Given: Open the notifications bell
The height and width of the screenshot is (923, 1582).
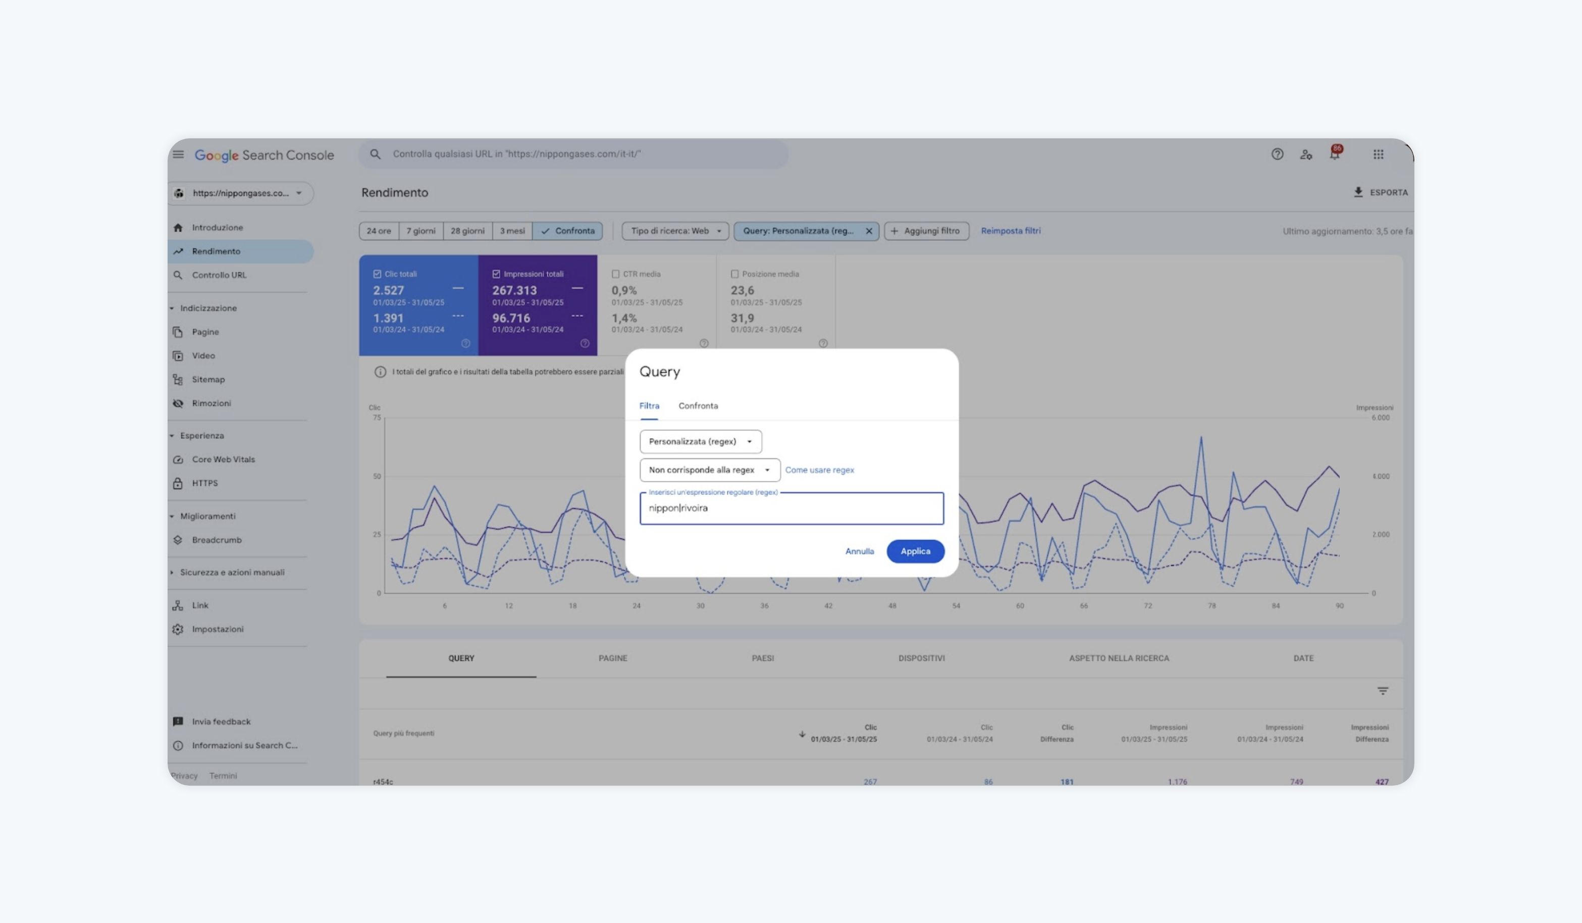Looking at the screenshot, I should (x=1335, y=154).
